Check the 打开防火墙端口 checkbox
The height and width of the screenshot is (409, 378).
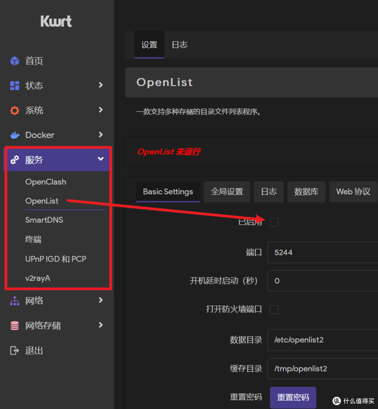(x=274, y=309)
